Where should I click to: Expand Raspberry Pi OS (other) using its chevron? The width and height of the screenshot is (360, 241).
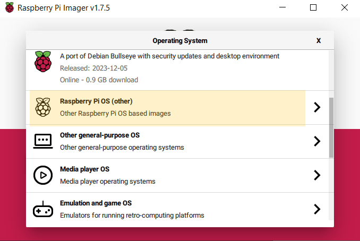tap(317, 107)
